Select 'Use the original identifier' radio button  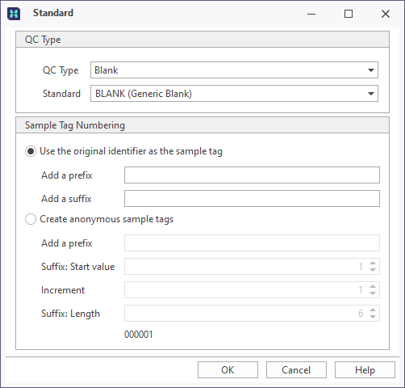click(x=31, y=151)
